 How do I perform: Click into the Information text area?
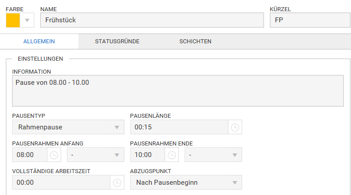coord(178,91)
